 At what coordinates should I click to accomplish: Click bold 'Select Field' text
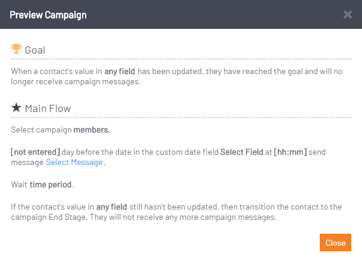click(241, 152)
